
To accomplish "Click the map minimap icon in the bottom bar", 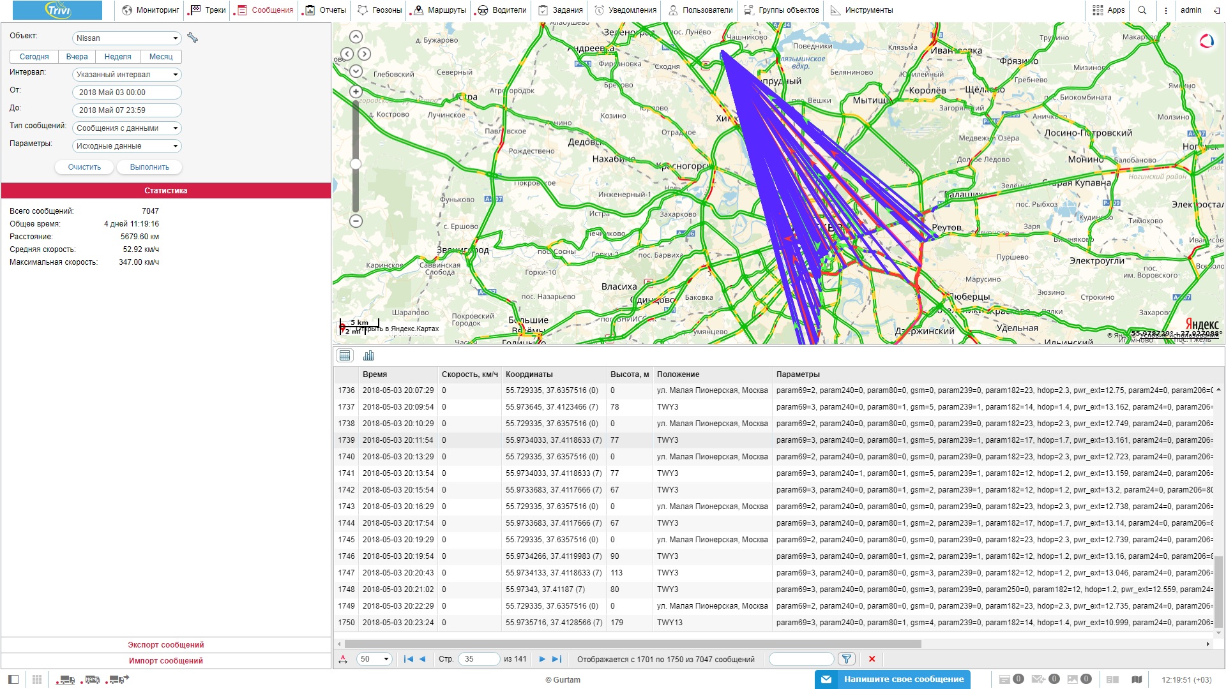I will pos(1137,679).
